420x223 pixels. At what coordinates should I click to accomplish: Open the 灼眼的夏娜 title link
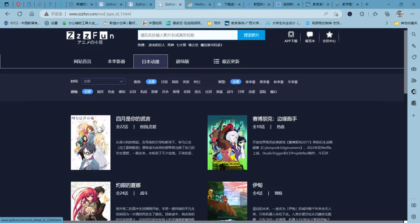pyautogui.click(x=128, y=185)
